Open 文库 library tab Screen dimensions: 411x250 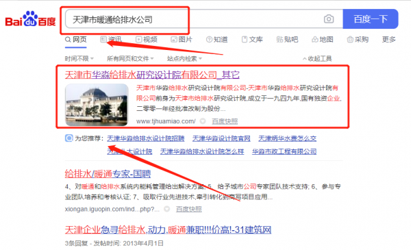pos(252,40)
